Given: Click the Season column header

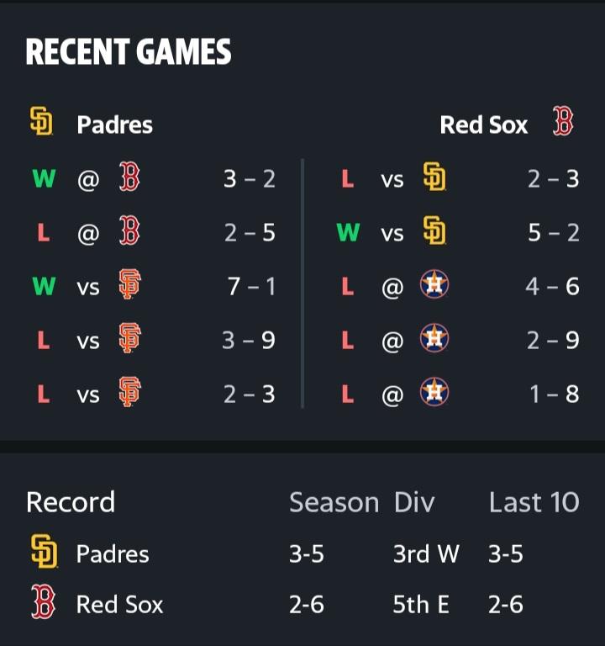Looking at the screenshot, I should (x=334, y=502).
